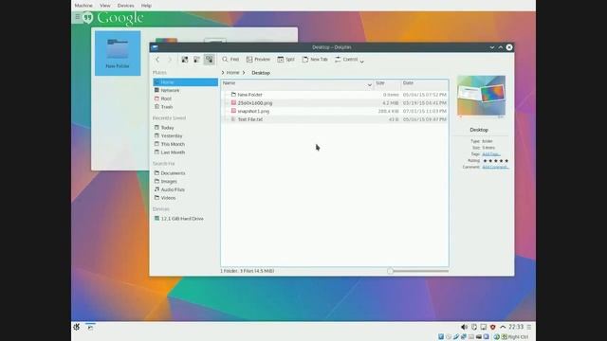Image resolution: width=607 pixels, height=341 pixels.
Task: Open the clipboard tray icon
Action: point(474,327)
